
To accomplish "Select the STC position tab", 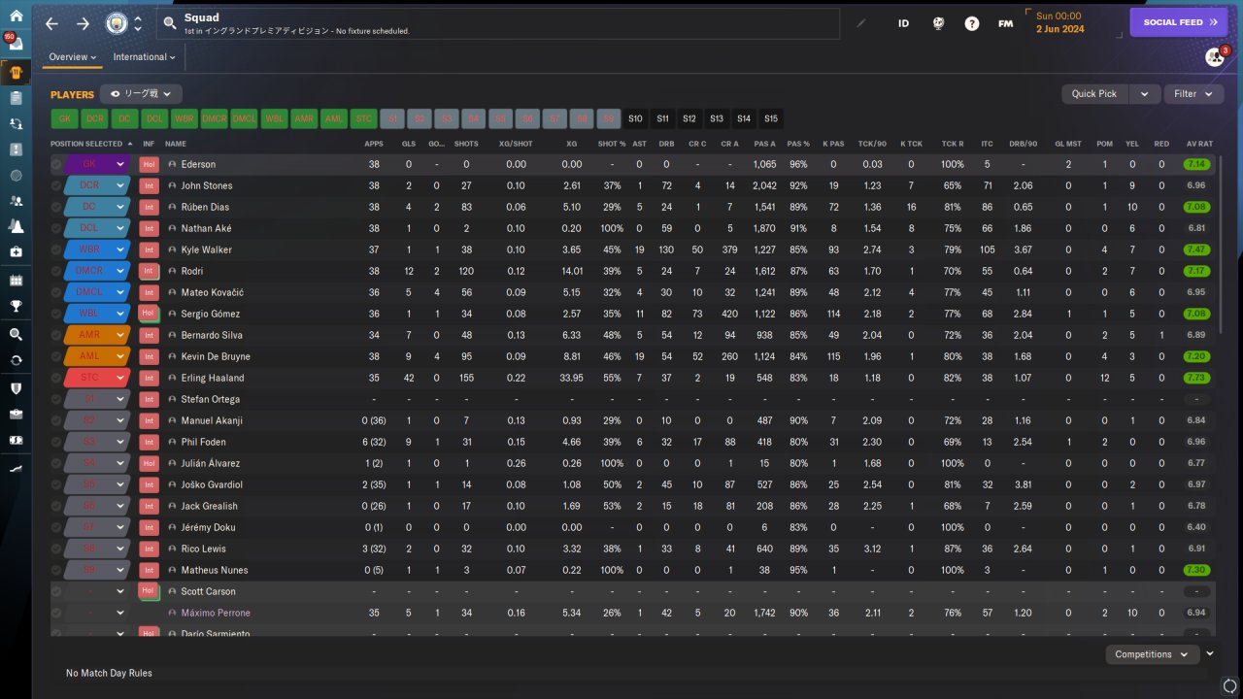I will 364,118.
